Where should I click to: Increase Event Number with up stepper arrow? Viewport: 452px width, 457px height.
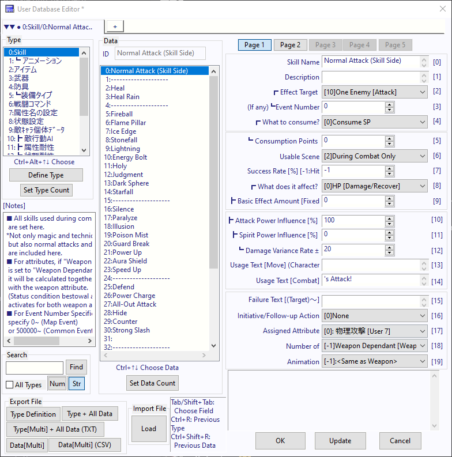click(389, 105)
